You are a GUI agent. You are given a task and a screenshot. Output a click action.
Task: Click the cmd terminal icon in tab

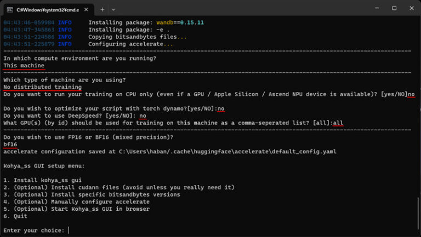tap(9, 9)
